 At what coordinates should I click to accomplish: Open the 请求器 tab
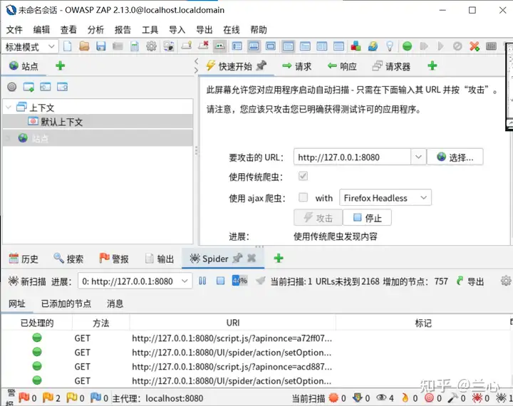point(391,66)
